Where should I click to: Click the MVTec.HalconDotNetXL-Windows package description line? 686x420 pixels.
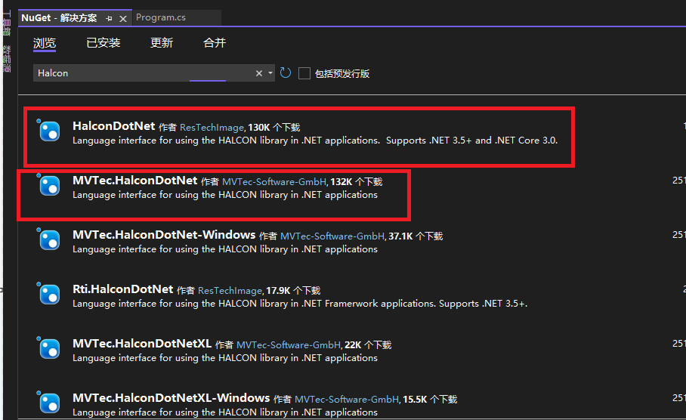pyautogui.click(x=225, y=412)
